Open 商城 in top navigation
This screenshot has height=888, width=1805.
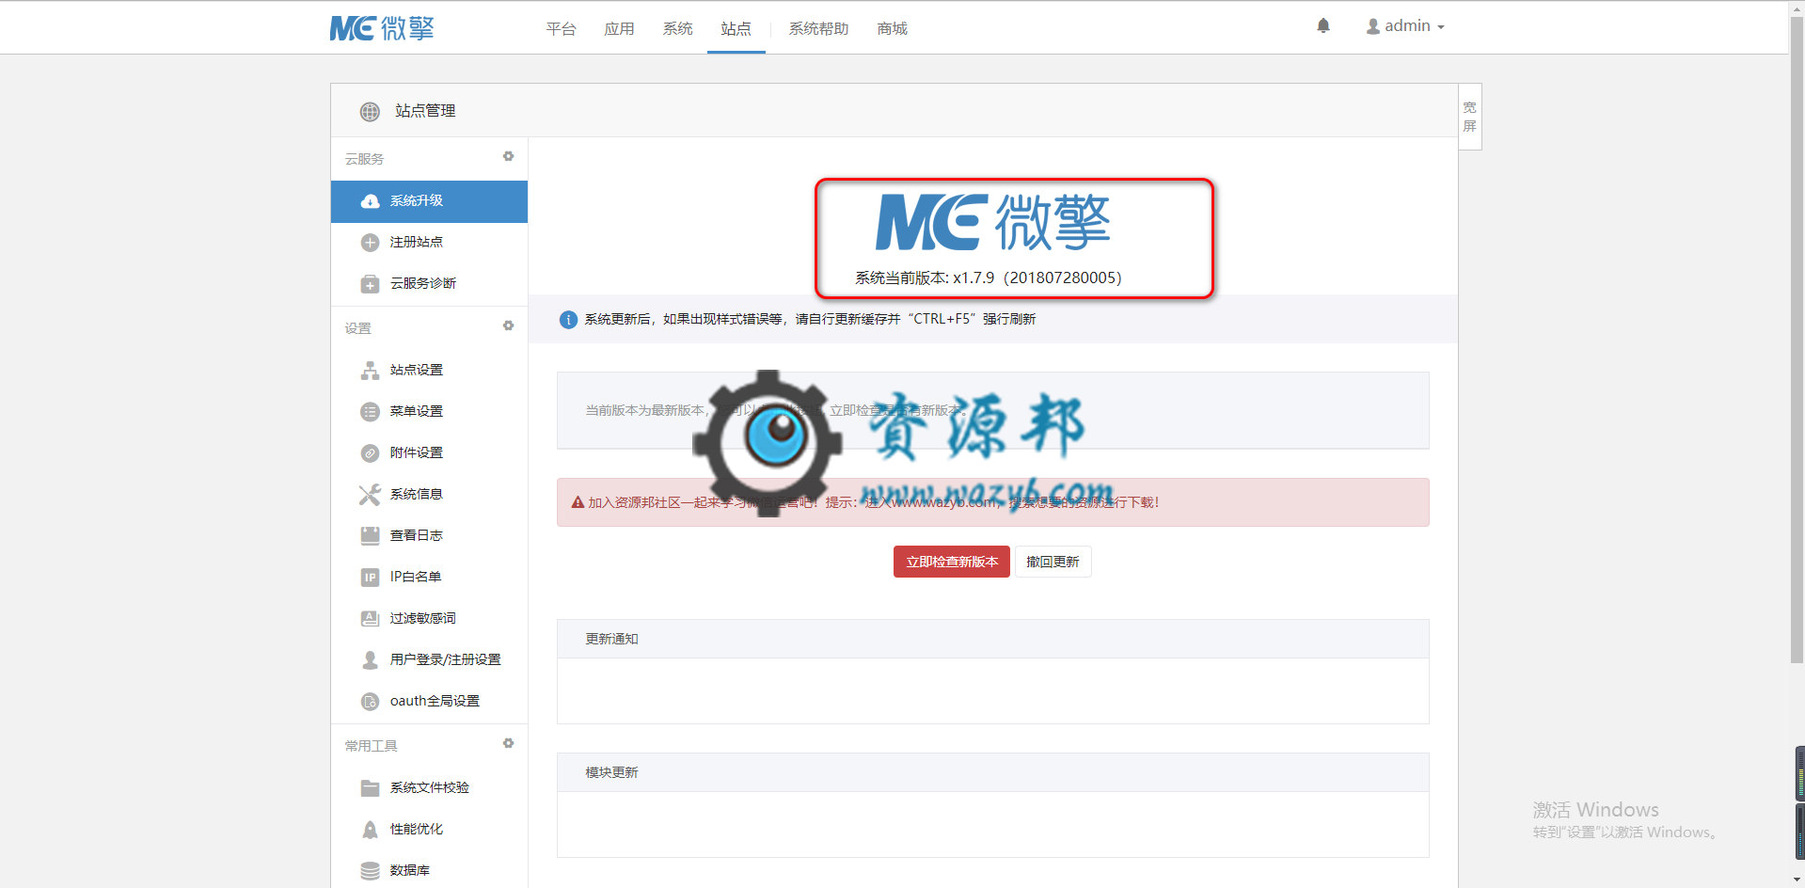click(893, 29)
